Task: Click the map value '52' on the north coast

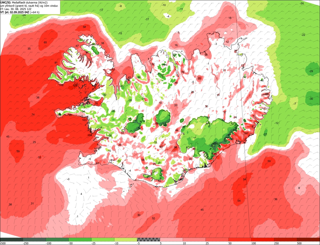Action: coord(153,64)
